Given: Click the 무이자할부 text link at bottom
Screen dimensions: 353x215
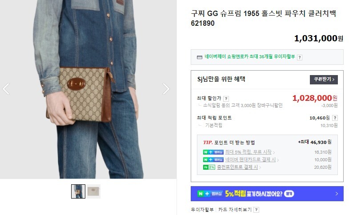Looking at the screenshot, I should coord(202,210).
